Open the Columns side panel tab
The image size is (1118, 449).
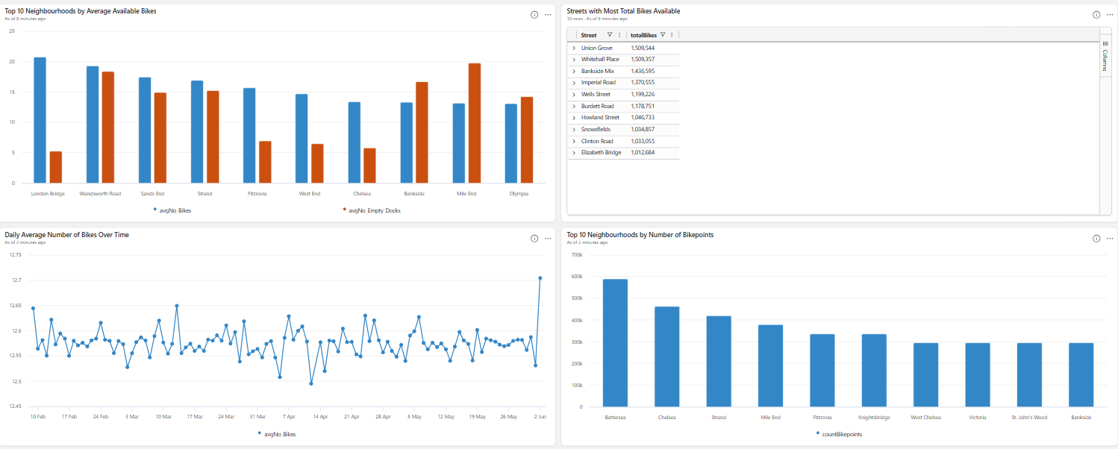1105,55
